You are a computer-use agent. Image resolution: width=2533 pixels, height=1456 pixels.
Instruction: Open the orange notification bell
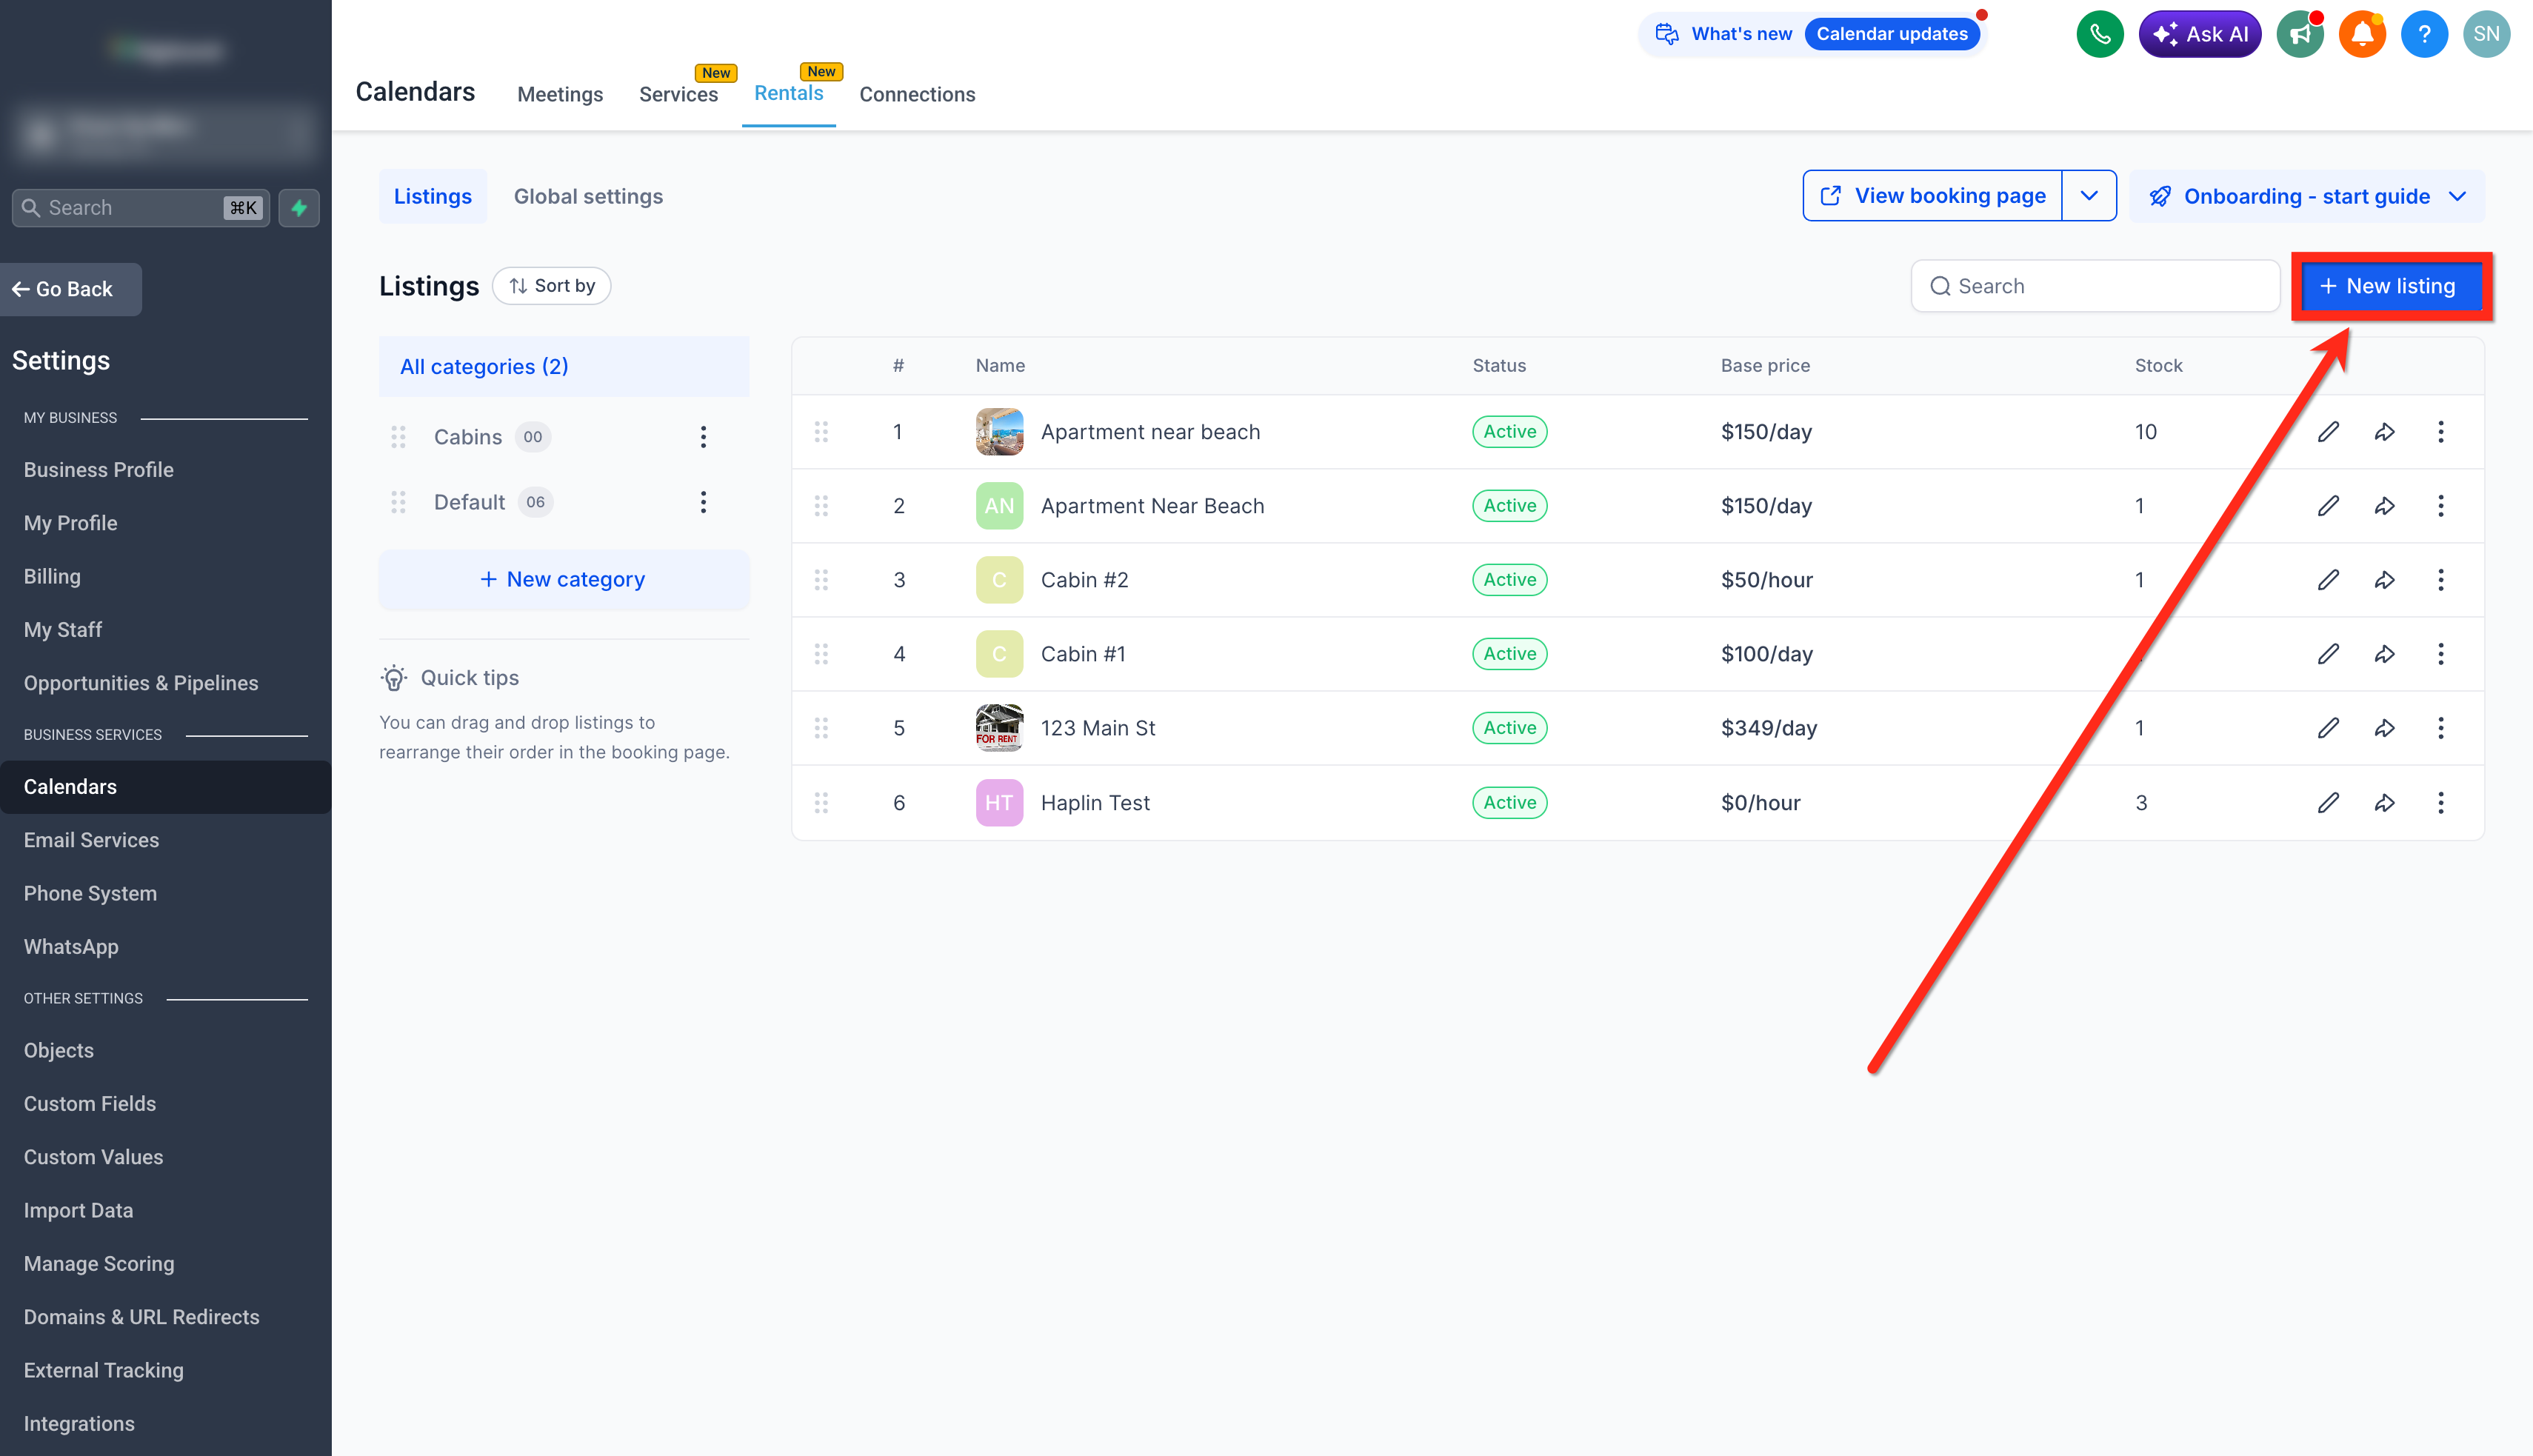point(2362,34)
